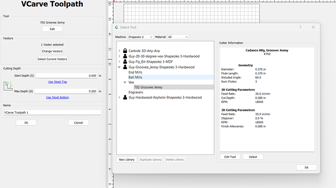Select Guy-Hardwood-Keyhole-Shapeoko 3-Hardwood row
The image size is (336, 188).
[x=165, y=98]
